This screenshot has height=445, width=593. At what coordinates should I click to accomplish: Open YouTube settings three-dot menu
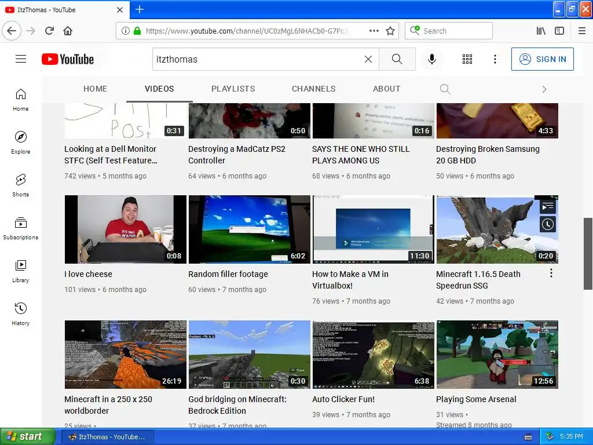click(495, 59)
